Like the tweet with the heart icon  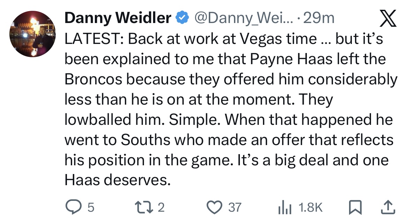point(214,207)
